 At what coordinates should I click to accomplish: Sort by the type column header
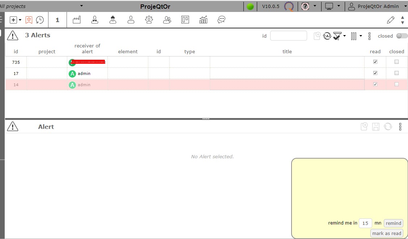(190, 51)
